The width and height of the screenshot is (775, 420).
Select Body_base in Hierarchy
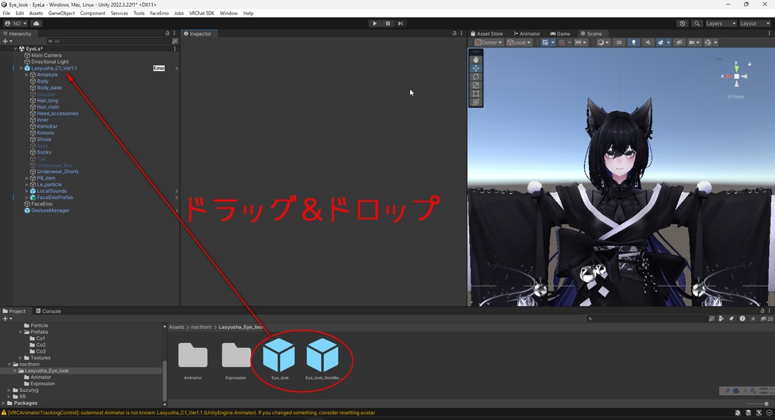49,88
